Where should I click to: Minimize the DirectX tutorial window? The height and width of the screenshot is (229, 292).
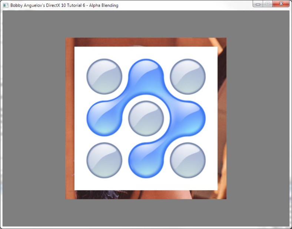(258, 4)
